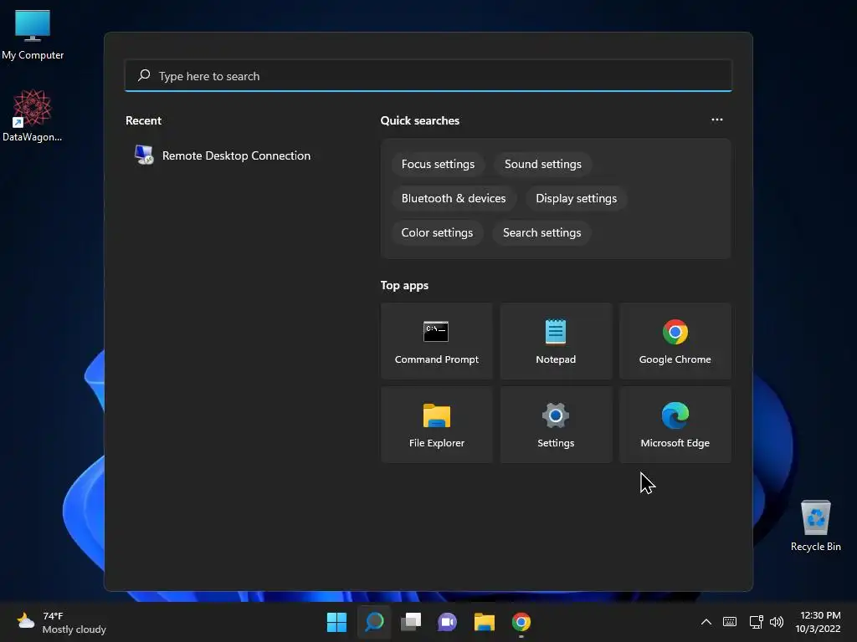Open the Chat app on taskbar
The width and height of the screenshot is (857, 642).
[x=447, y=622]
